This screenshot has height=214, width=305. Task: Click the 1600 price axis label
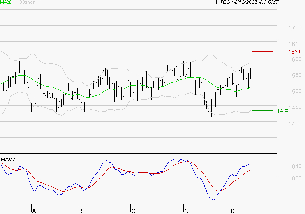pyautogui.click(x=295, y=59)
